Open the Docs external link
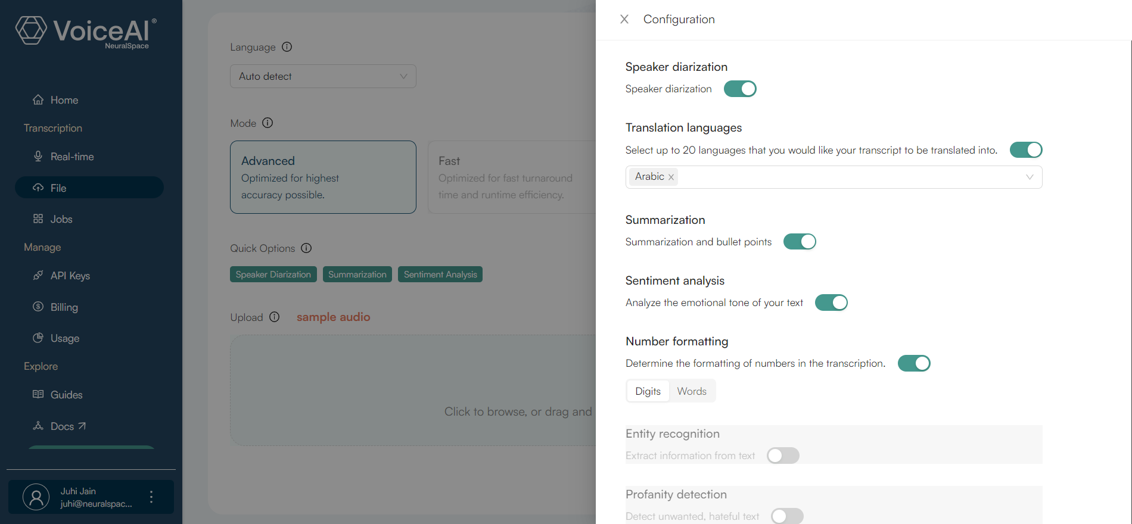The width and height of the screenshot is (1132, 524). (68, 426)
